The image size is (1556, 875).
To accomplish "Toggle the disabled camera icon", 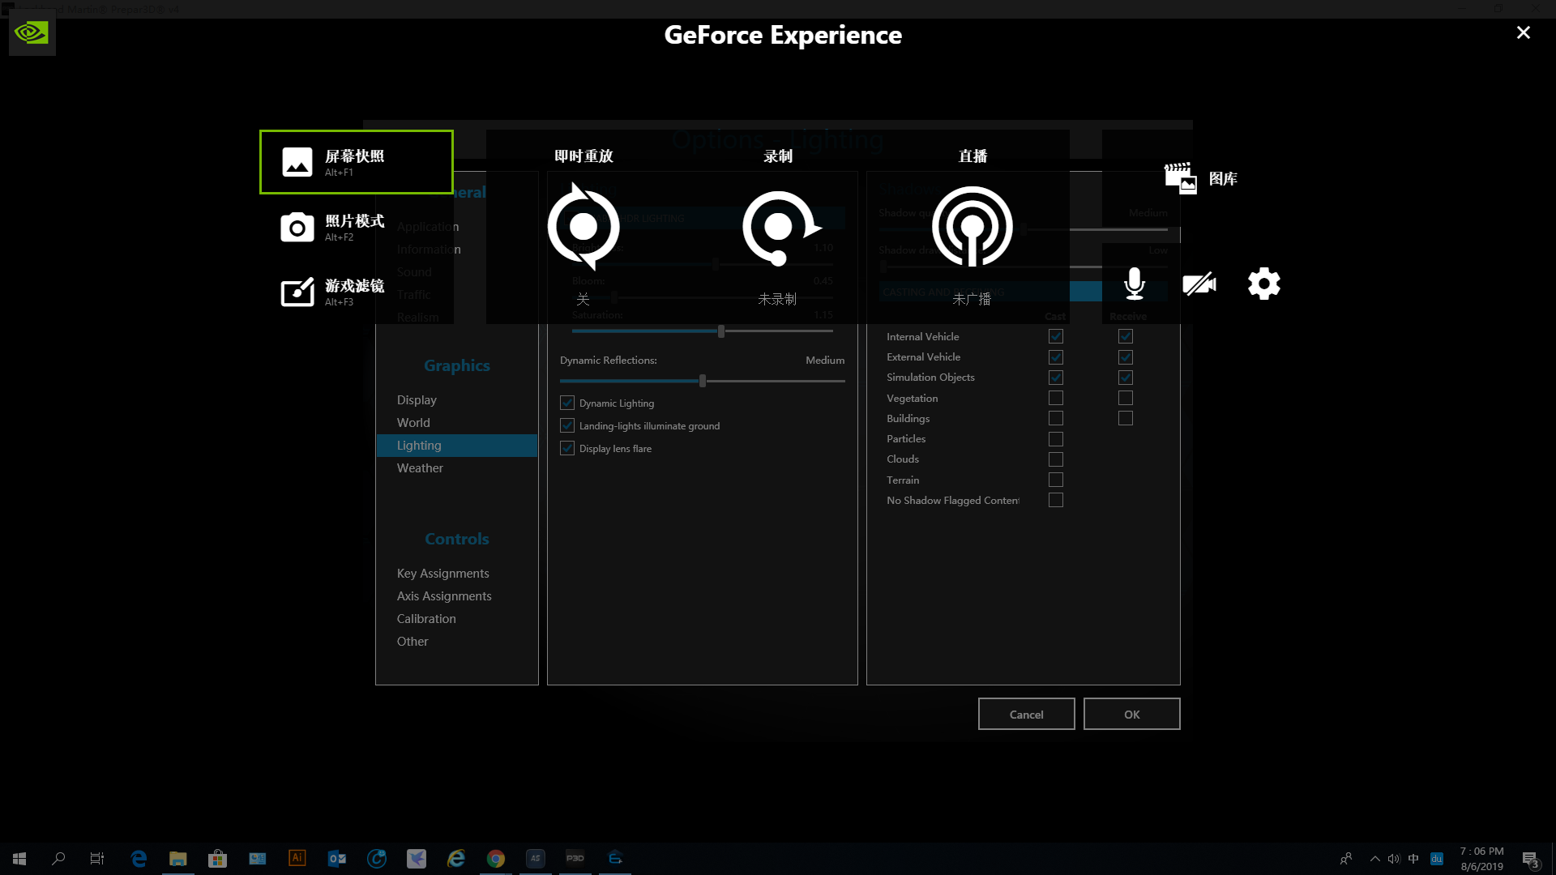I will 1199,284.
